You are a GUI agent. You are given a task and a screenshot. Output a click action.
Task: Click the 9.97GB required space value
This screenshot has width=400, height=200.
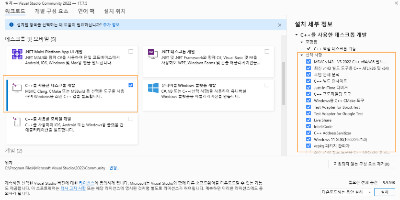pyautogui.click(x=389, y=183)
